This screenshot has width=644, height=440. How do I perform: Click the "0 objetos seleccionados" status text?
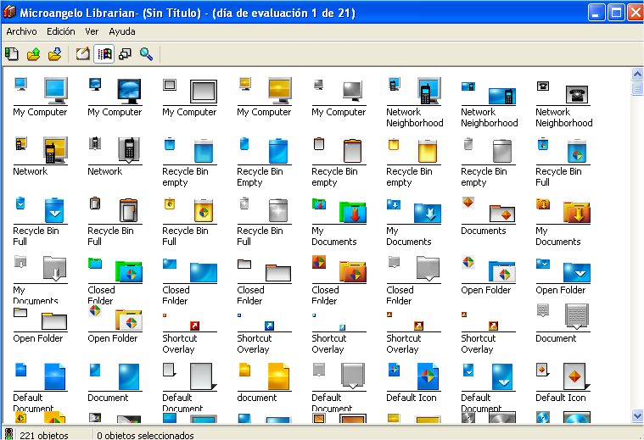[x=145, y=435]
